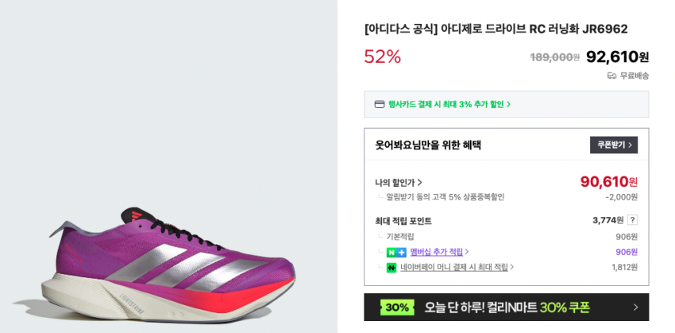
Task: Click the 최대 적립 포인트 label
Action: pyautogui.click(x=403, y=221)
